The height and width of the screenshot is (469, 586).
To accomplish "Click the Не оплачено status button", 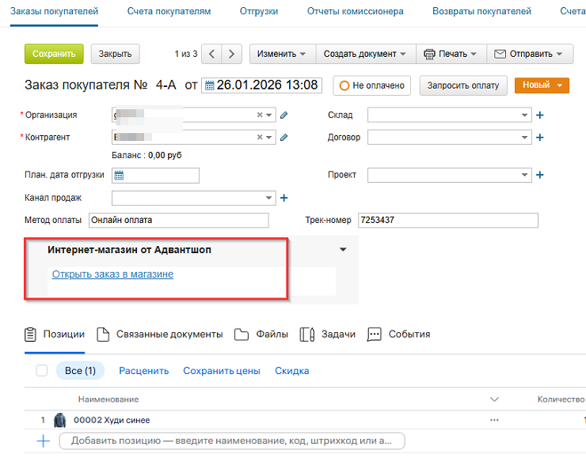I will 372,85.
